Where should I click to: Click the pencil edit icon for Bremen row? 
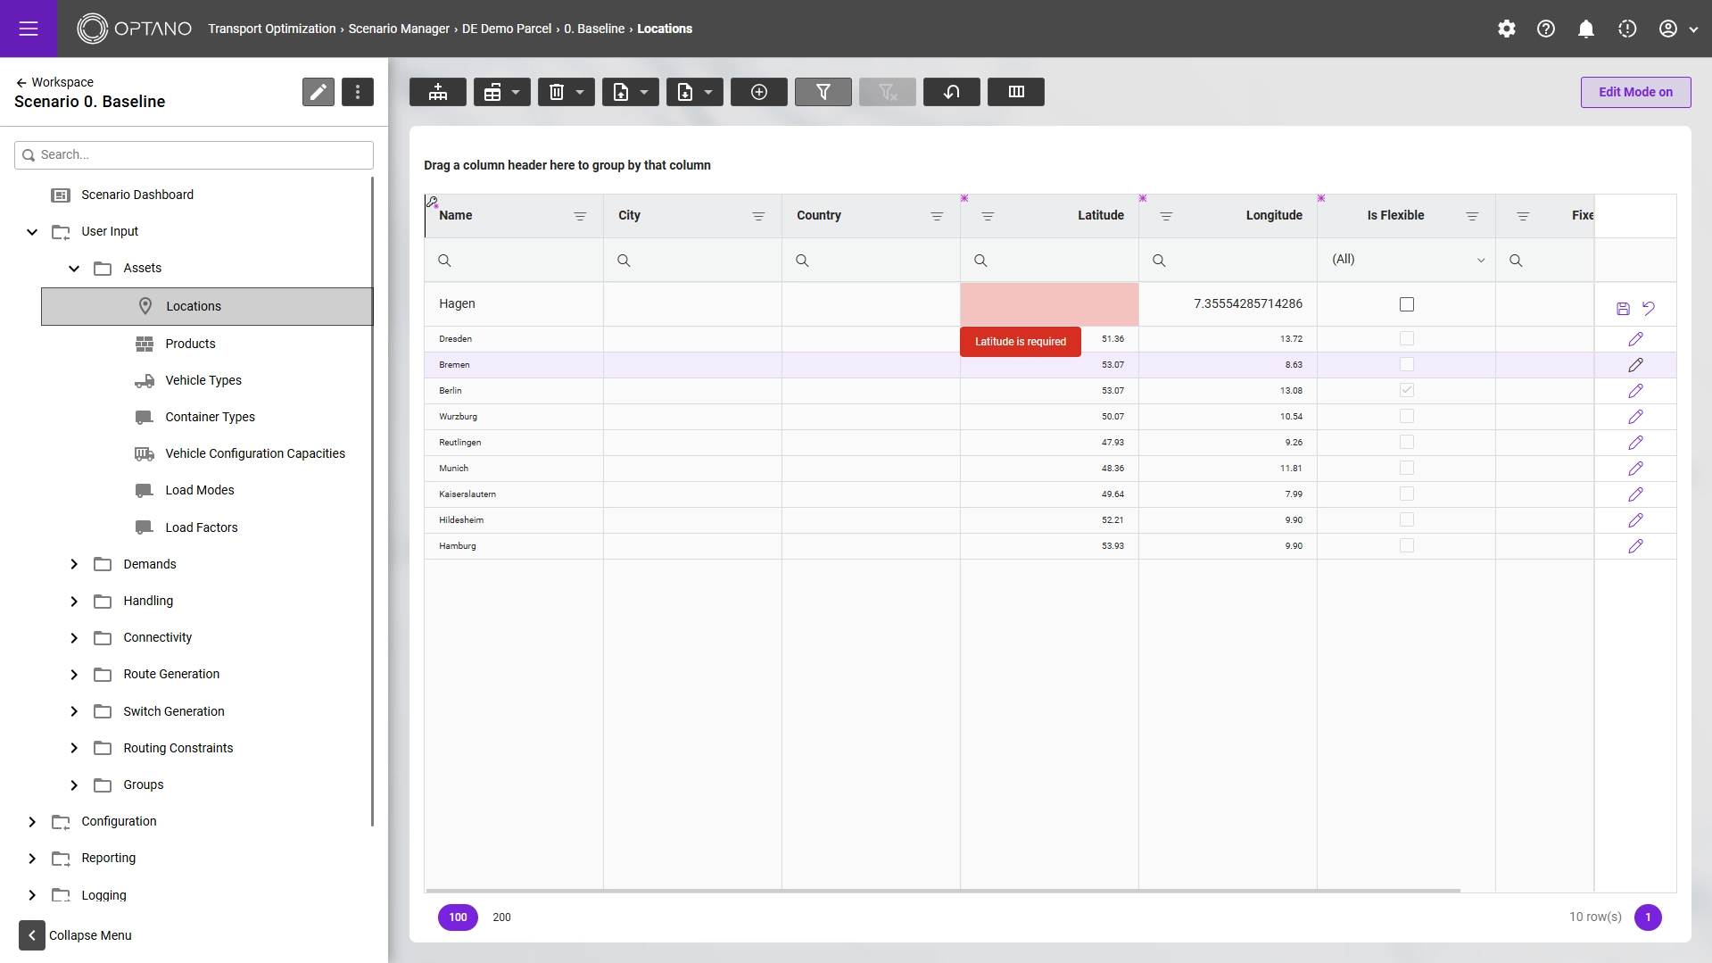pos(1635,365)
